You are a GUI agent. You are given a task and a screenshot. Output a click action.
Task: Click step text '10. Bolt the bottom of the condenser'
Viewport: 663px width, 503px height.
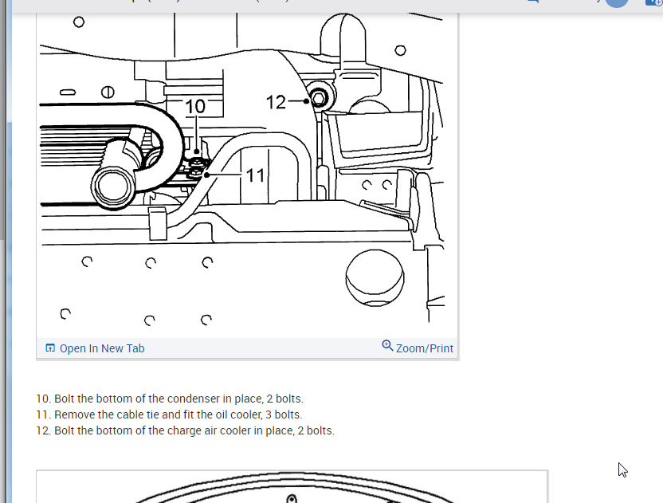pos(129,399)
